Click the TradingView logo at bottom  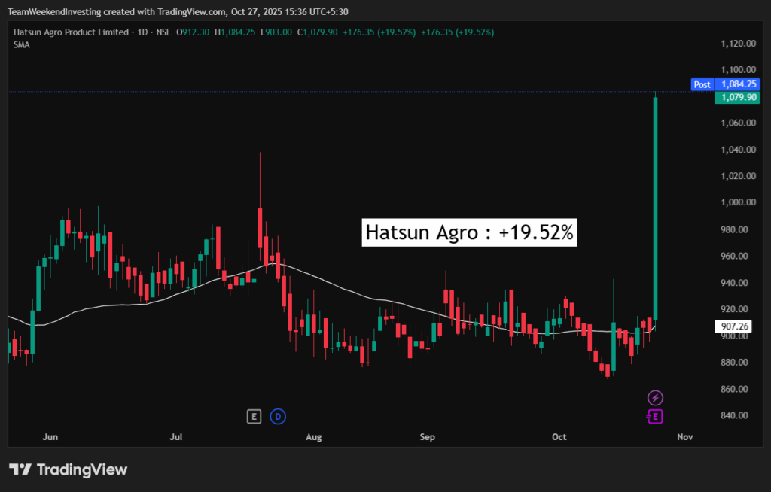point(69,469)
